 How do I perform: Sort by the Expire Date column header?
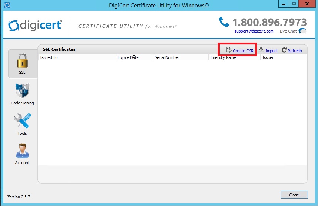click(x=134, y=57)
